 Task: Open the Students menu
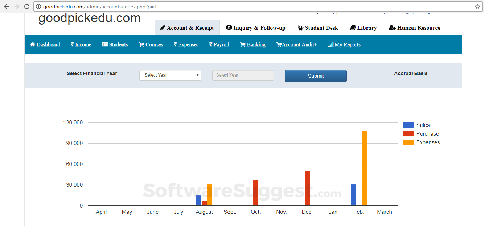click(115, 44)
